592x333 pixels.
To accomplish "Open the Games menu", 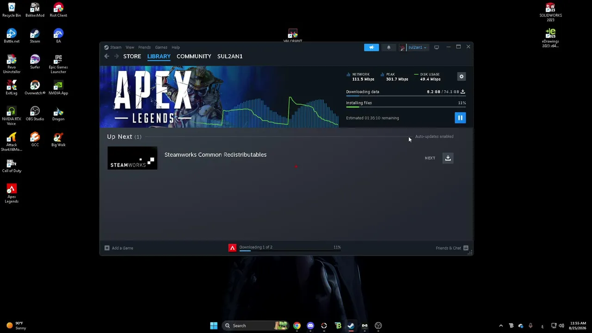I will 161,47.
